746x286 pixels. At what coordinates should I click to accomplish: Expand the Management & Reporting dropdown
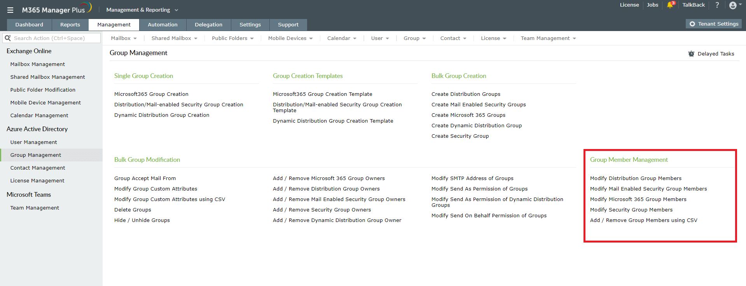click(142, 10)
